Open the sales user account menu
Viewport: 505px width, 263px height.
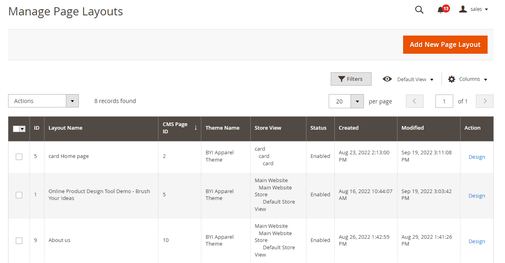[474, 9]
